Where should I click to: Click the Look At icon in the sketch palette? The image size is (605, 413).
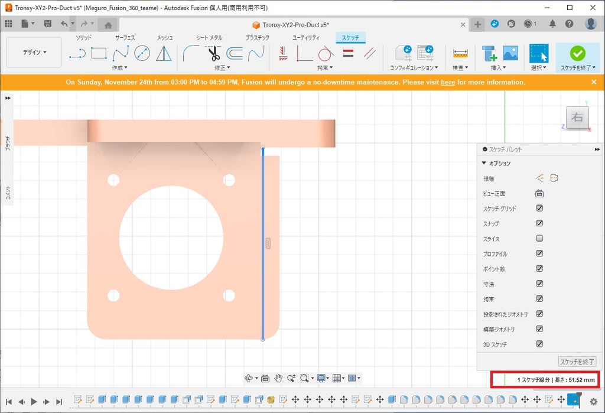[539, 193]
